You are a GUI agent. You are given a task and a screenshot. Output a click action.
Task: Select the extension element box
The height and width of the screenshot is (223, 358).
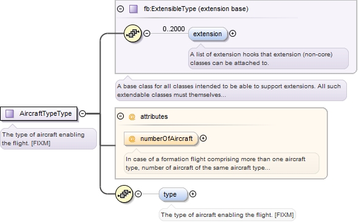point(208,34)
